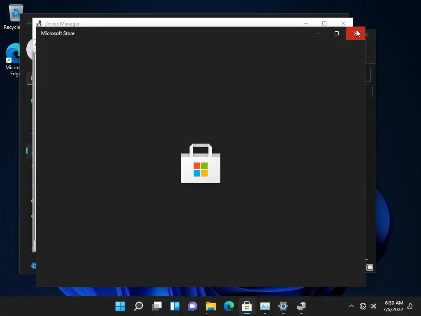This screenshot has height=316, width=421.
Task: Close the Device Manager window
Action: tap(343, 23)
